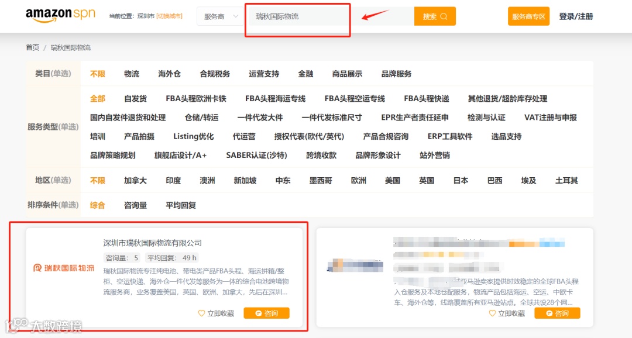Filter by Listing优化 service type

coord(194,136)
